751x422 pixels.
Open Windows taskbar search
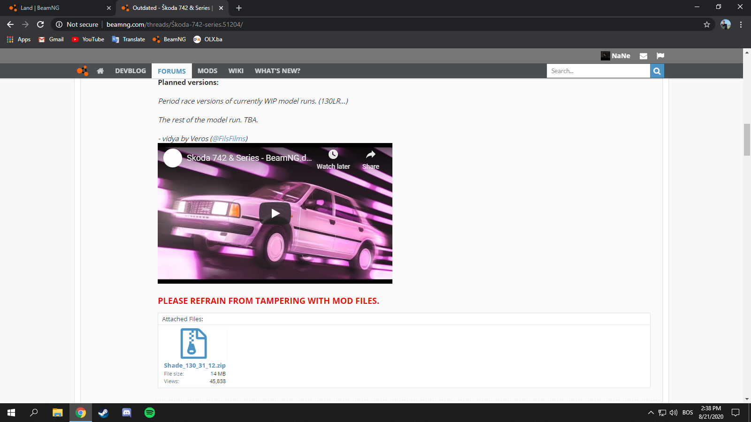pos(34,413)
